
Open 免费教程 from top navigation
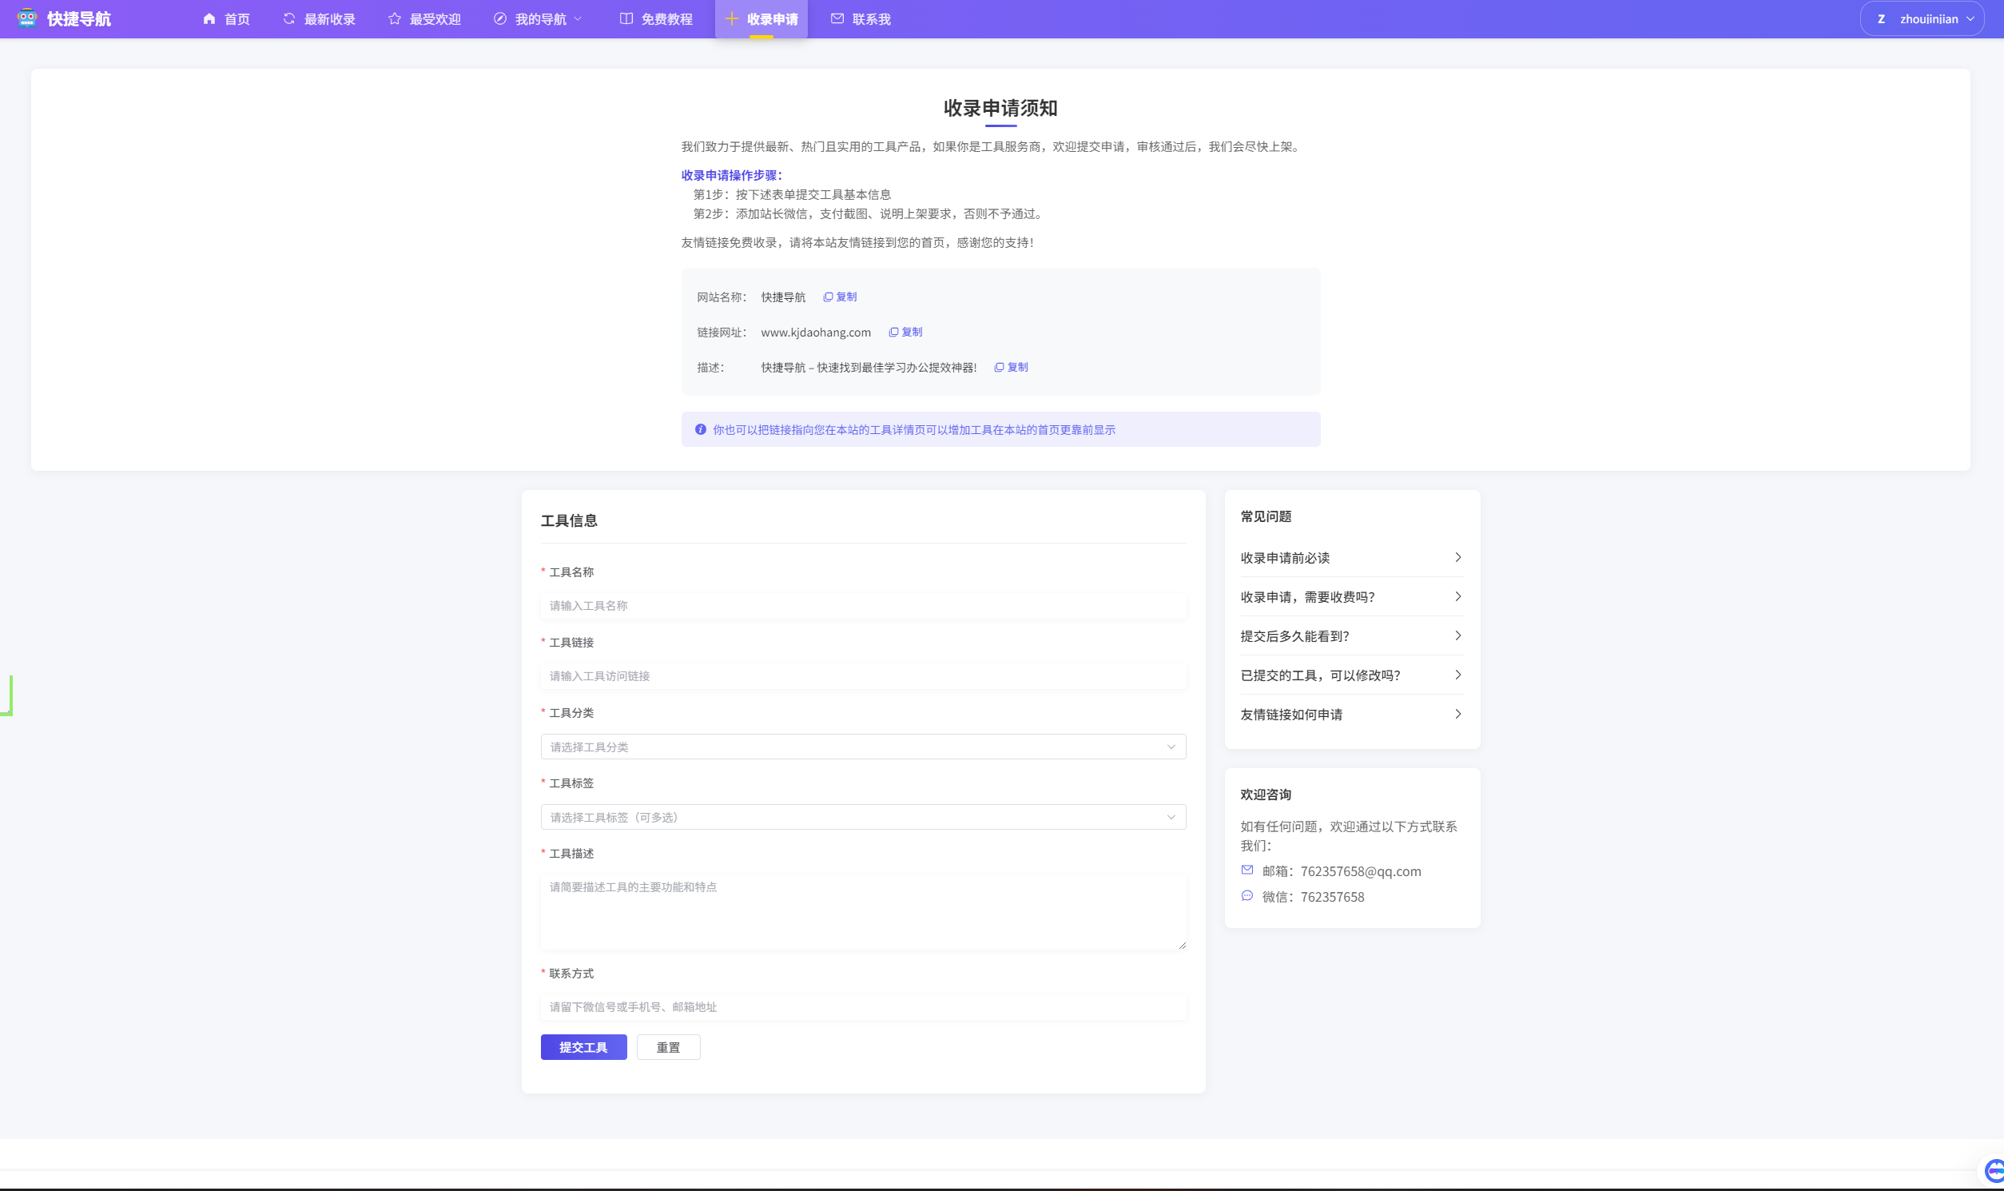(x=656, y=18)
